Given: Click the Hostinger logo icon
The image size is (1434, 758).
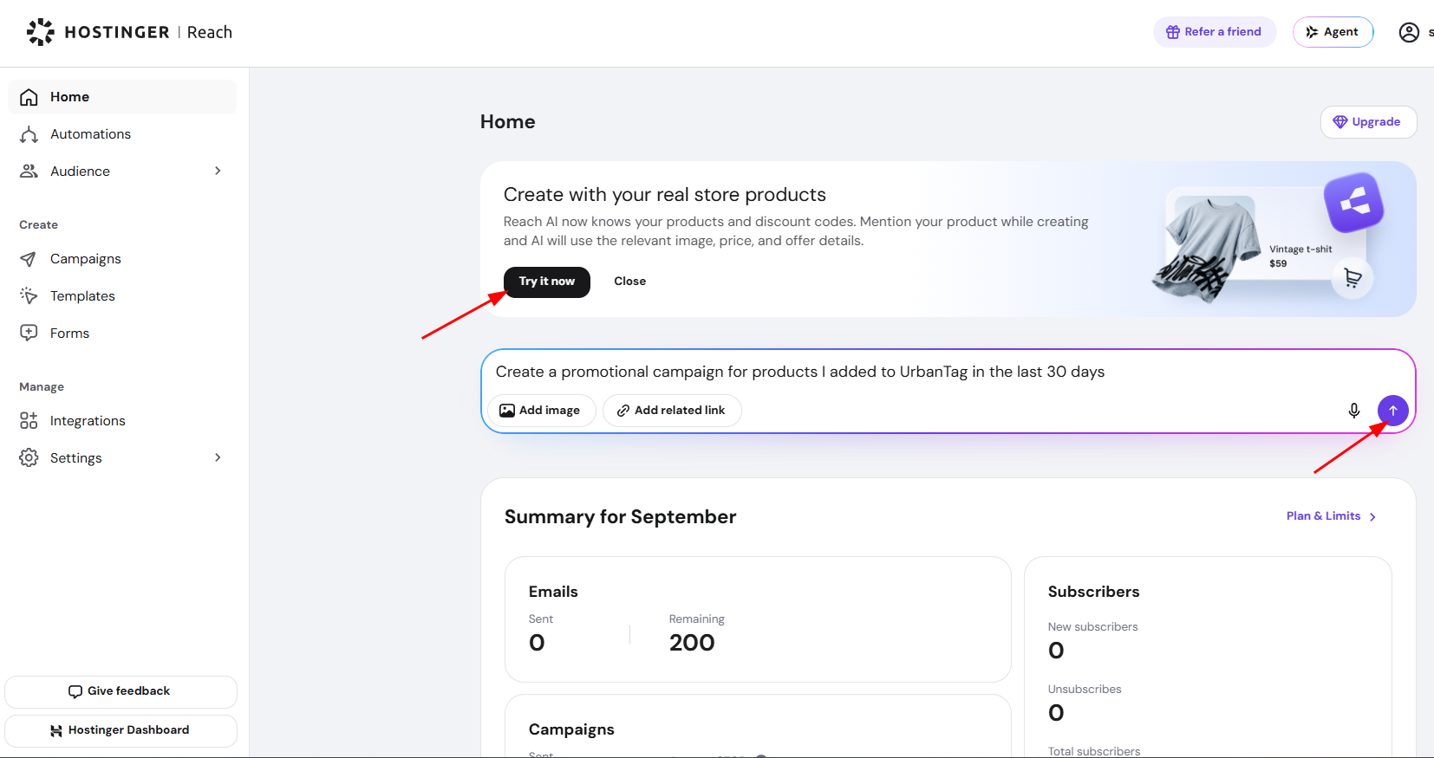Looking at the screenshot, I should coord(41,32).
